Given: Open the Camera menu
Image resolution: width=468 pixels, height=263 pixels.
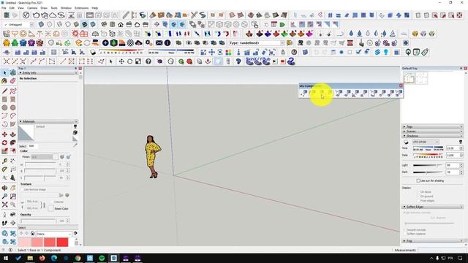Looking at the screenshot, I should tap(32, 8).
